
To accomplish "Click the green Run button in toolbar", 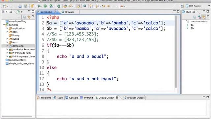I will pyautogui.click(x=45, y=6).
